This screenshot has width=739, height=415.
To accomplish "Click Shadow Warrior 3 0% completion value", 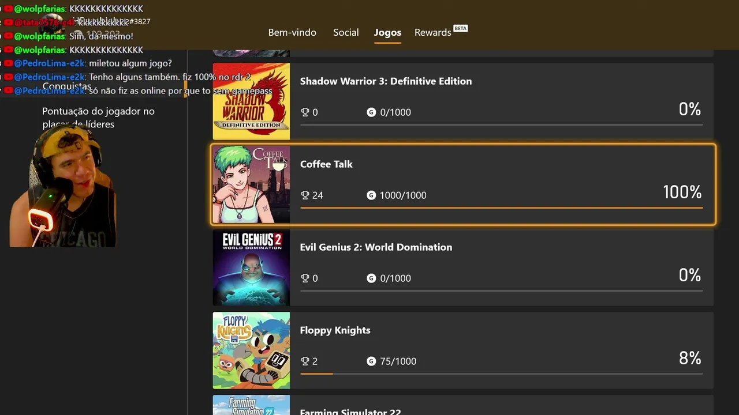I will click(x=690, y=109).
